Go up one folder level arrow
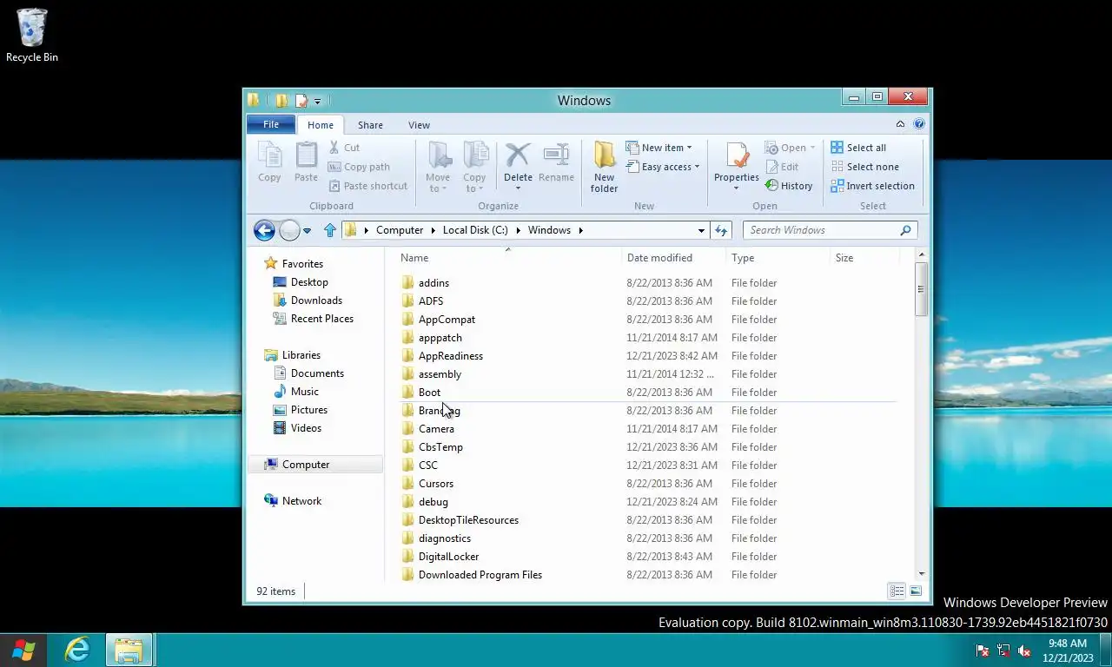 [x=329, y=230]
